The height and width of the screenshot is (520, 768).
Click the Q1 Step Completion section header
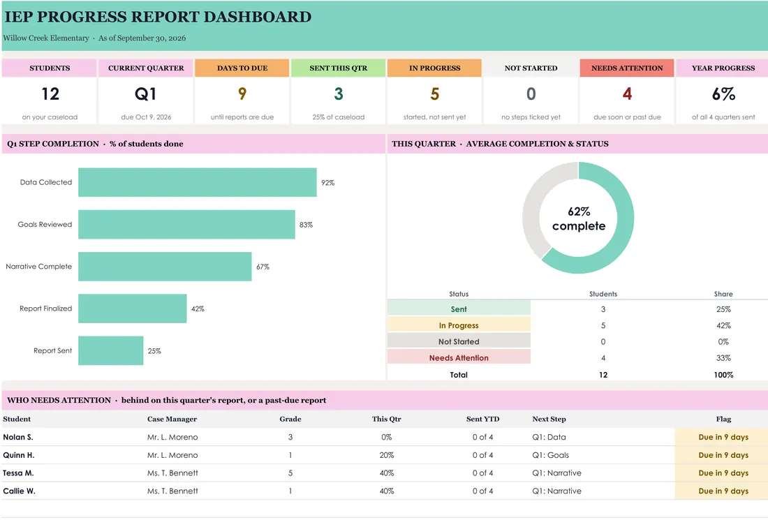[193, 144]
